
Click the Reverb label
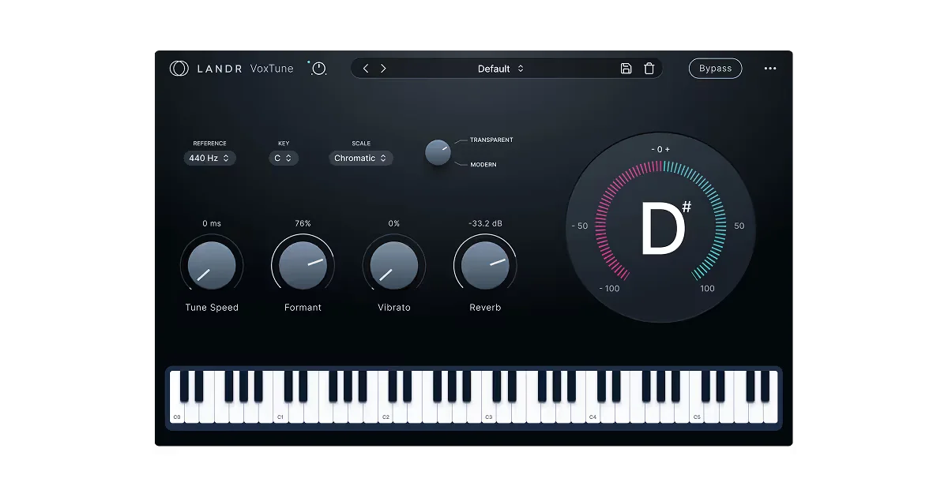pyautogui.click(x=485, y=308)
